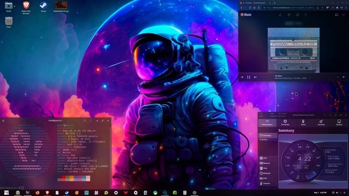Open the Steam desktop shortcut
349x196 pixels.
(x=44, y=7)
